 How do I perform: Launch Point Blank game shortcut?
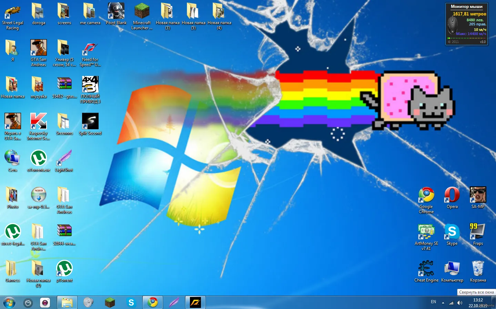point(116,14)
